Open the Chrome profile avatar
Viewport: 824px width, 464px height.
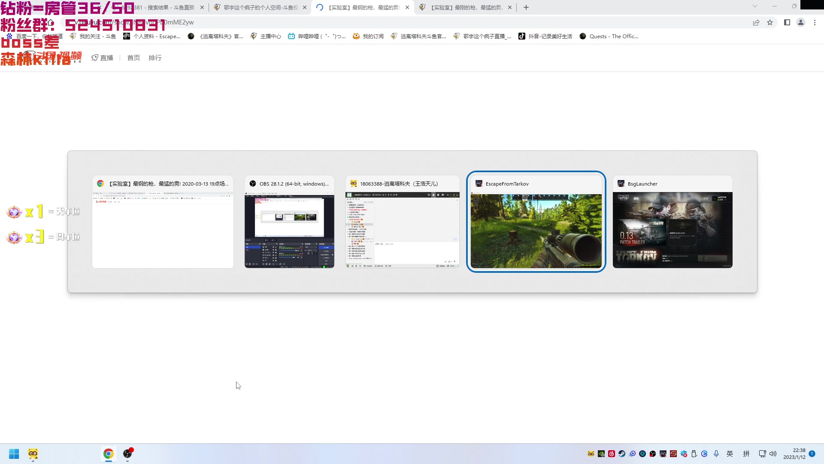point(801,22)
